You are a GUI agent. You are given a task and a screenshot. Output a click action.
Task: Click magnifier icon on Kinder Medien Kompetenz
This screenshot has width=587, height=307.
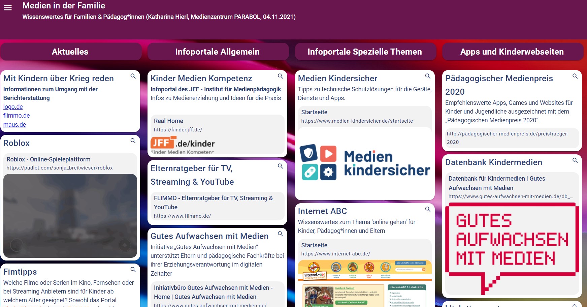point(280,76)
